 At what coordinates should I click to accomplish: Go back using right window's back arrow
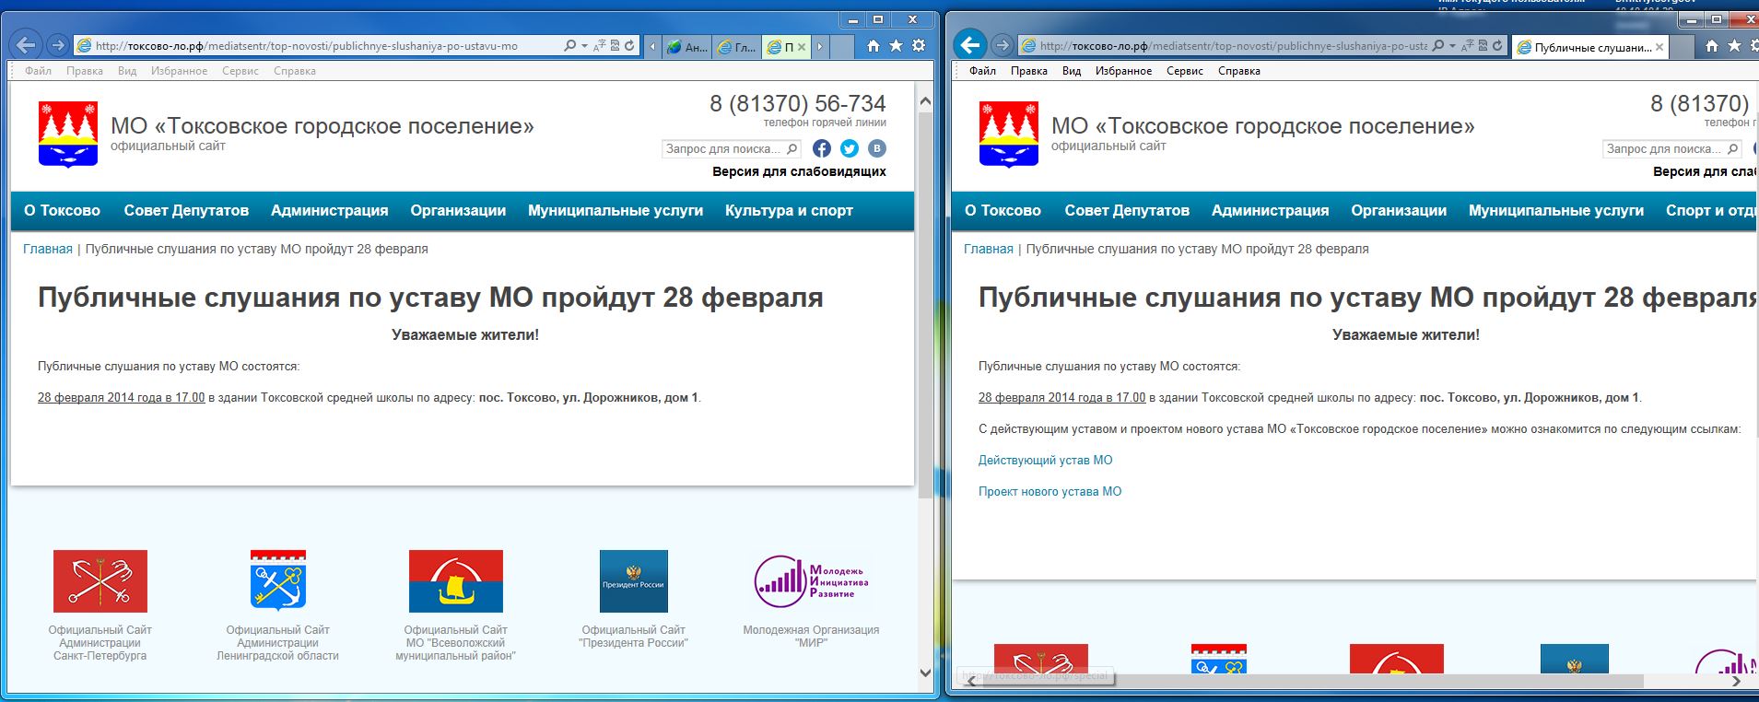[969, 45]
